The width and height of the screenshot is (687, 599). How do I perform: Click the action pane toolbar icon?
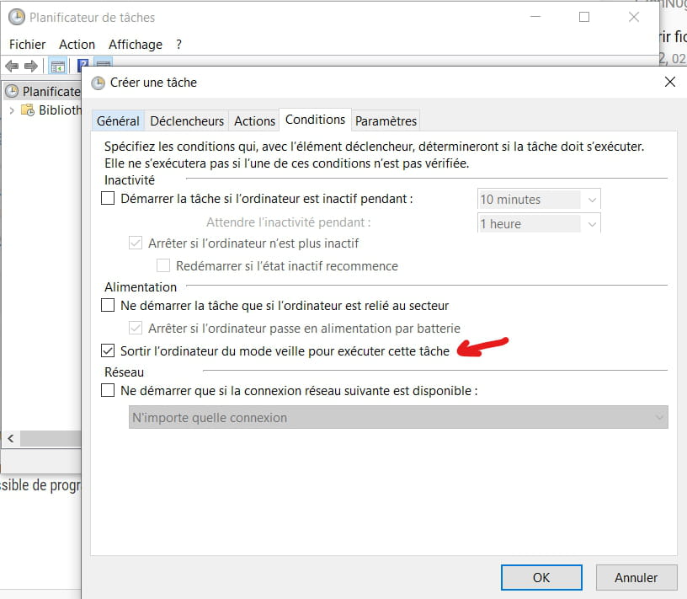click(101, 65)
